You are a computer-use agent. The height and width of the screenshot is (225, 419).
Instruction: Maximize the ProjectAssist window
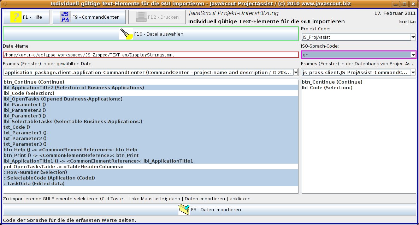point(405,4)
